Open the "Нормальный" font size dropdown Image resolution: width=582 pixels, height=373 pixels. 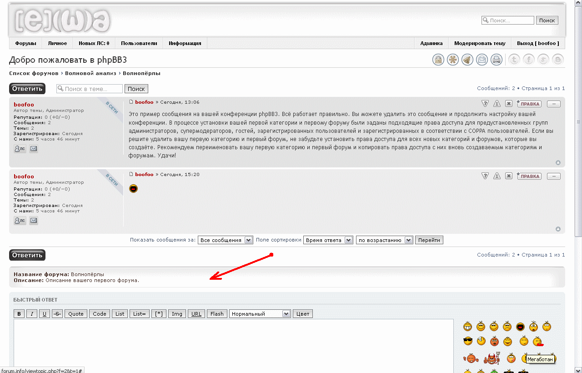(x=260, y=314)
